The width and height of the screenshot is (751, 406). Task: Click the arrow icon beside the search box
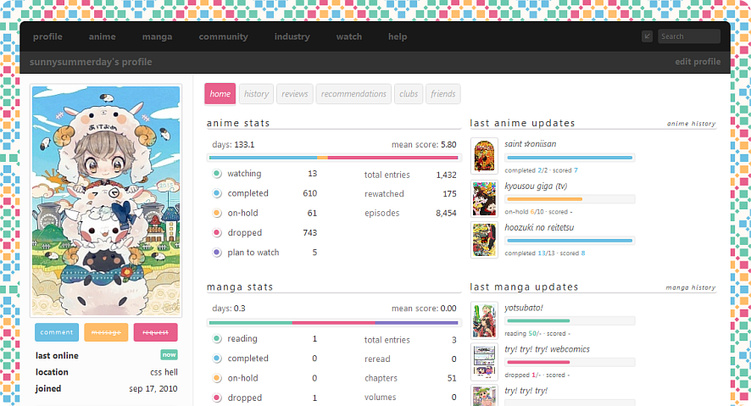pos(648,36)
